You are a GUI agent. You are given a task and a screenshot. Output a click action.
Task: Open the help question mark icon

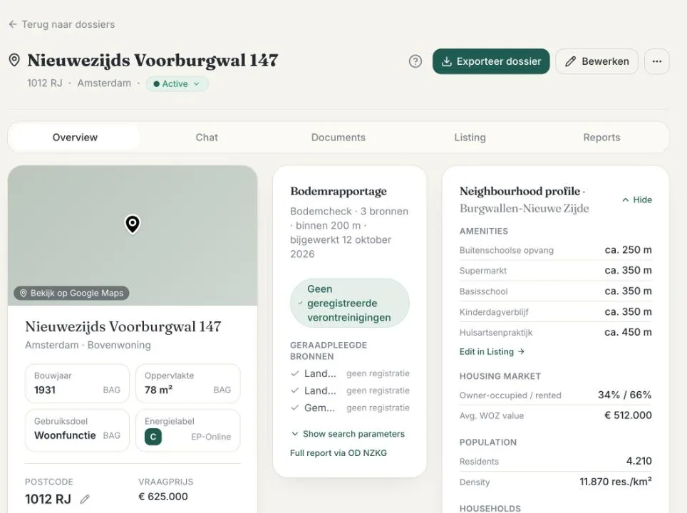pos(415,61)
